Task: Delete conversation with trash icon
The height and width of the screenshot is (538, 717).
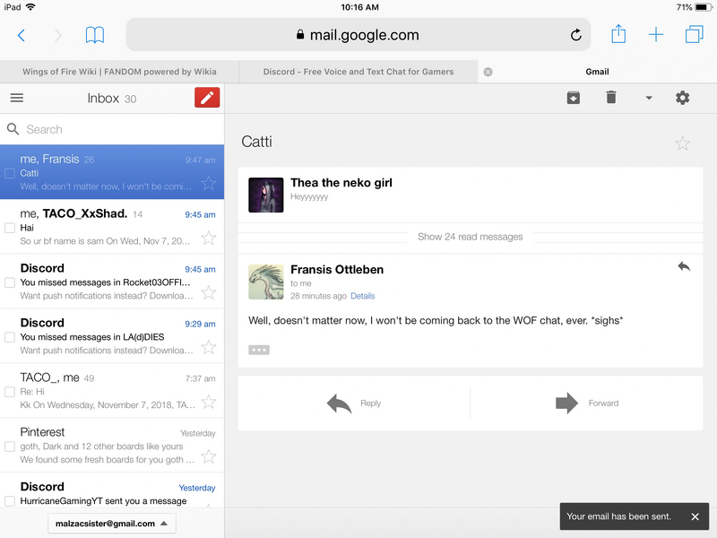Action: (611, 98)
